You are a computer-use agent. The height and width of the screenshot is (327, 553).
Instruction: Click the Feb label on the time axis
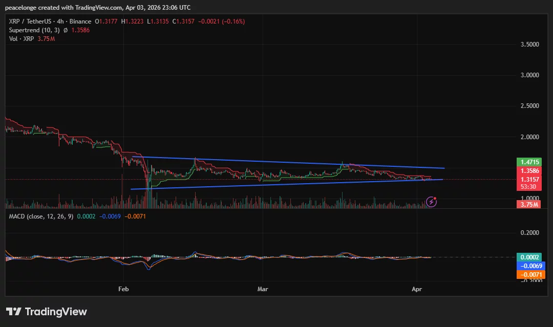(123, 289)
